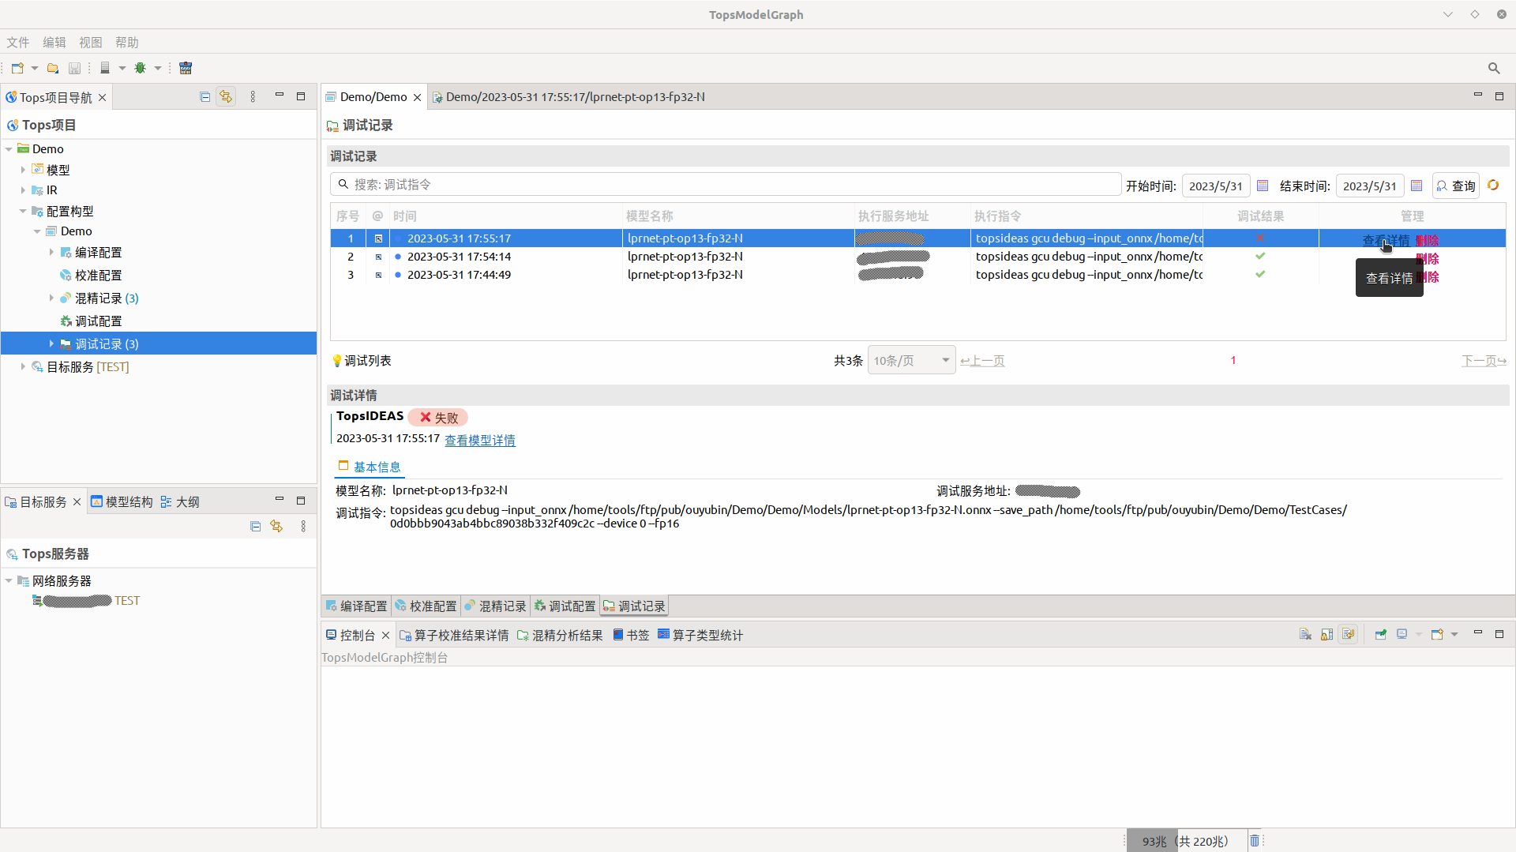Click the New wizard toolbar icon

17,68
